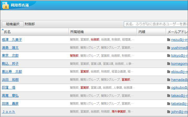Click the mail icon beside ogikubo address
This screenshot has height=117, width=188.
169,88
